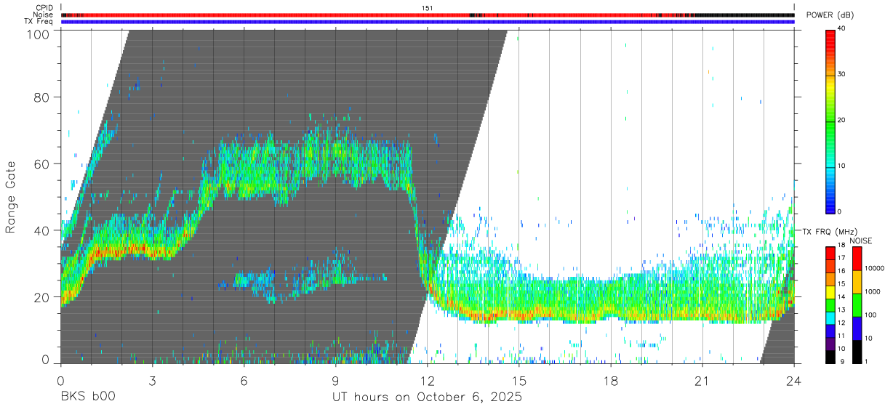
Task: Click the green 20 dB area of the power scale
Action: tap(830, 121)
